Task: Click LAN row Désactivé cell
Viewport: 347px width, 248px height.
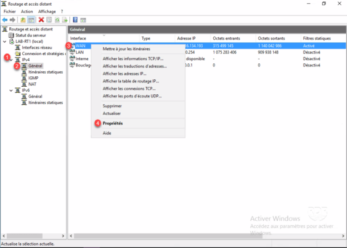Action: [x=312, y=52]
